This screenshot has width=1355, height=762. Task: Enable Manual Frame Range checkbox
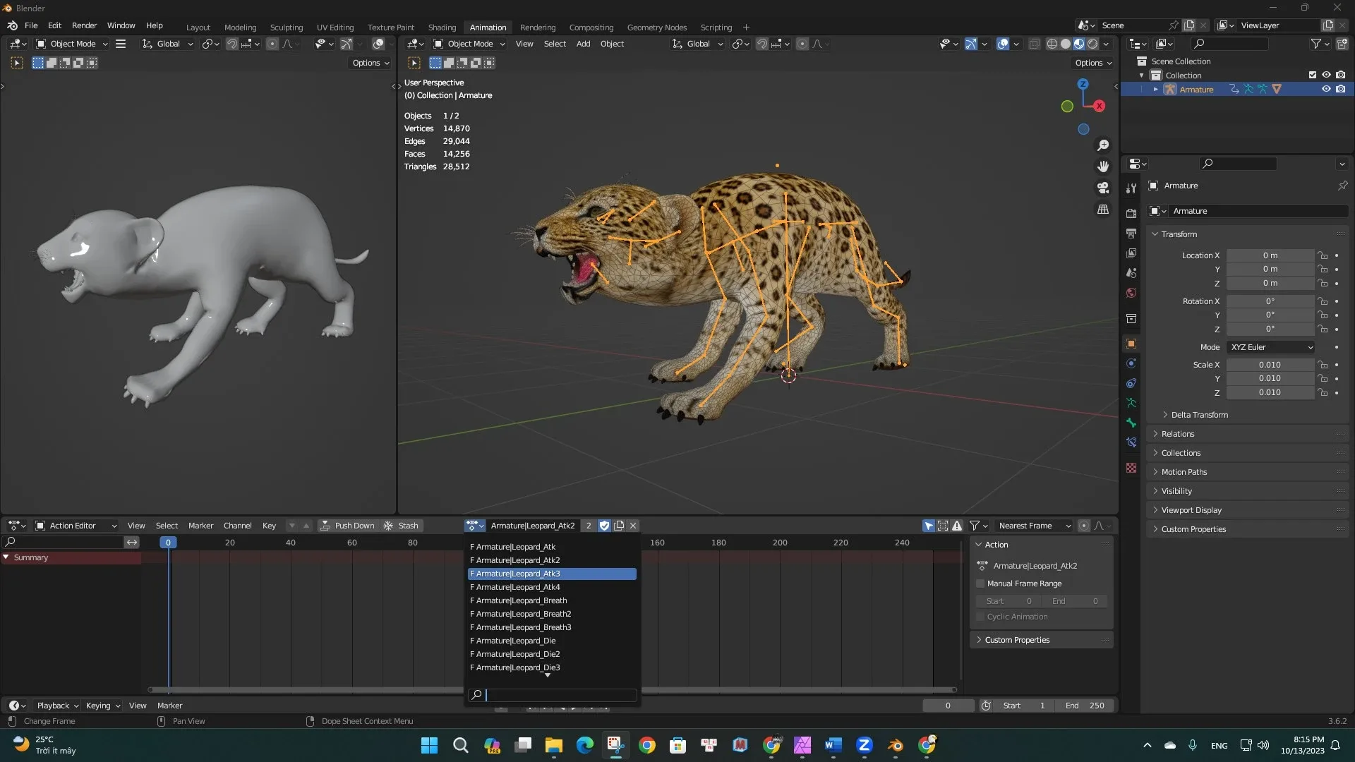pos(980,583)
